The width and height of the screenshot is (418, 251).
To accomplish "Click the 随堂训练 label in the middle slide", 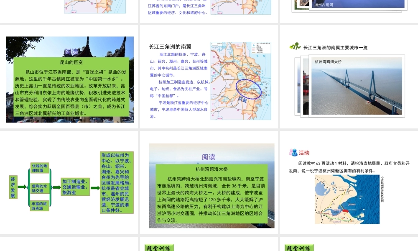I will click(x=159, y=248).
